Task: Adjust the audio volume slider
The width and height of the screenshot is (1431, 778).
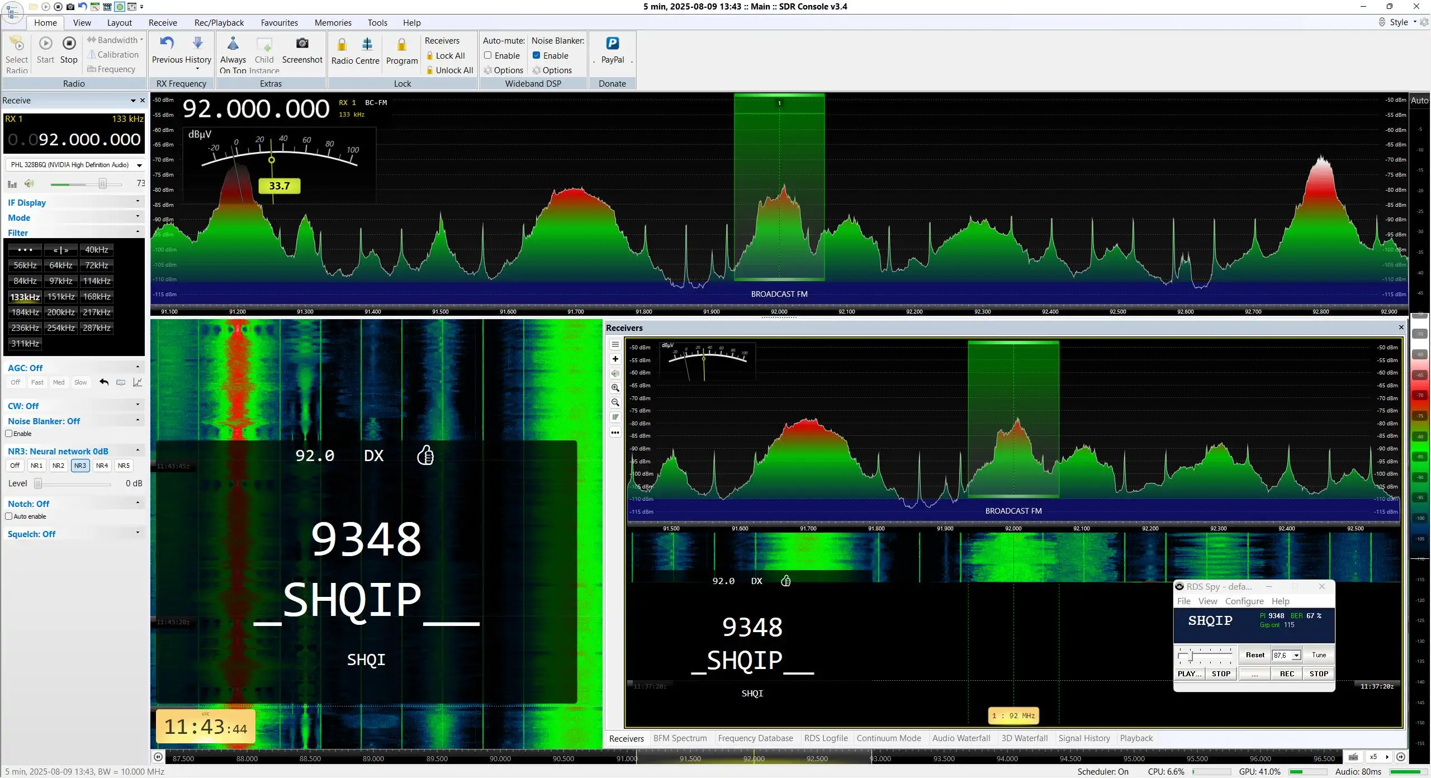Action: (x=86, y=184)
